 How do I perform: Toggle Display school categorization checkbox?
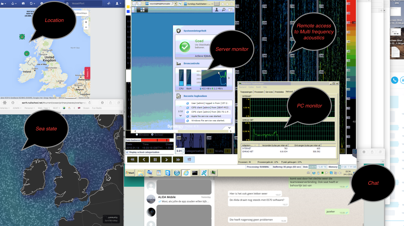tap(127, 152)
